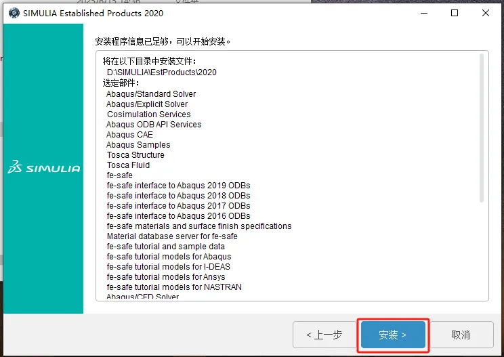Select fe-safe materials and surface finish specifications
The image size is (504, 357).
tap(199, 226)
